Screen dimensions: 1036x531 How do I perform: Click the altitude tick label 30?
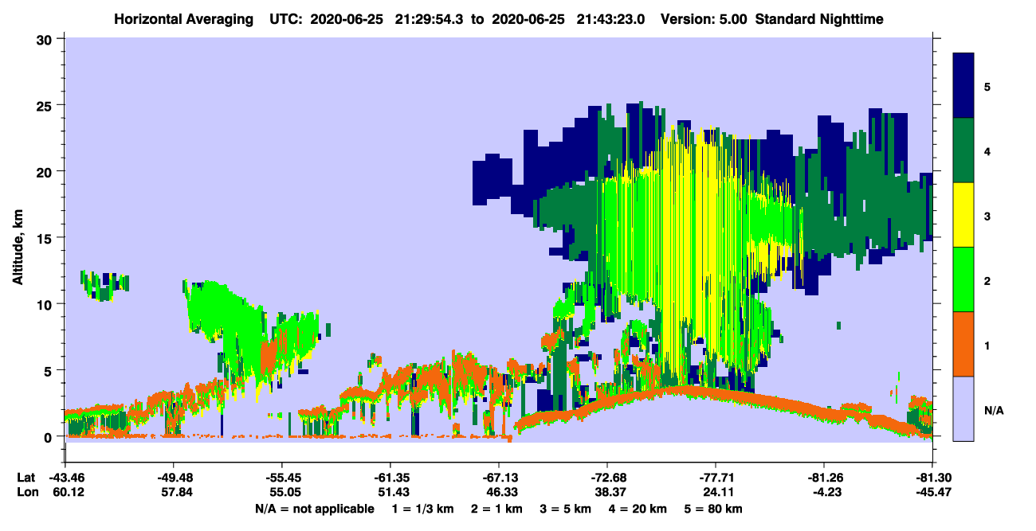(46, 39)
